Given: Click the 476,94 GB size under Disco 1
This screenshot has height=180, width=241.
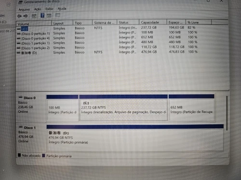Looking at the screenshot, I should (26, 137).
